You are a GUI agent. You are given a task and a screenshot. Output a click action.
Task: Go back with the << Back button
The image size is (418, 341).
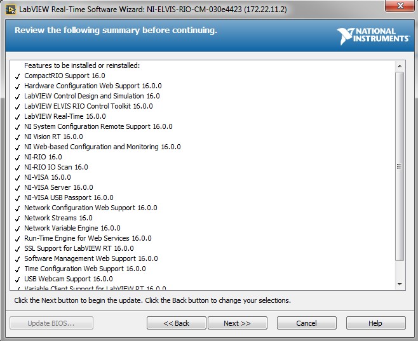pyautogui.click(x=176, y=323)
